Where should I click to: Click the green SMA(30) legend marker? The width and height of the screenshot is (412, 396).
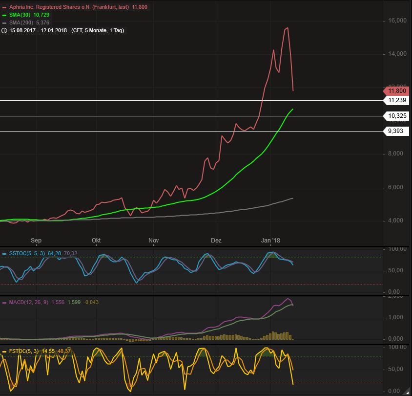4,15
